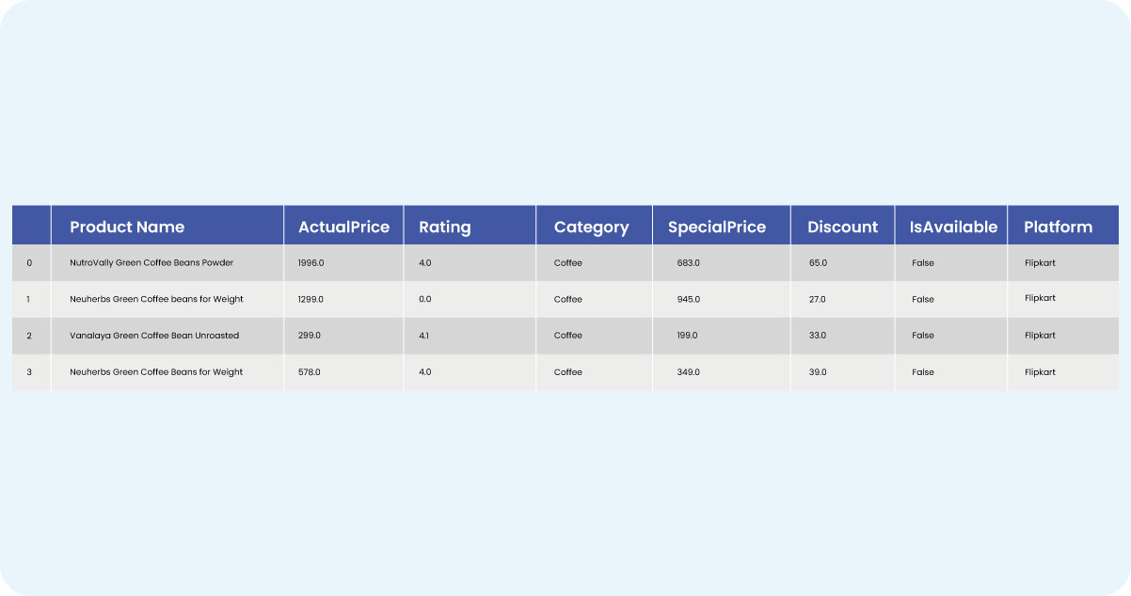Select the Rating column header
Viewport: 1131px width, 596px height.
[x=445, y=227]
